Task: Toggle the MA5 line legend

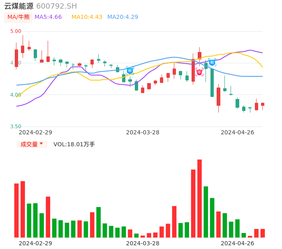Action: coord(48,17)
